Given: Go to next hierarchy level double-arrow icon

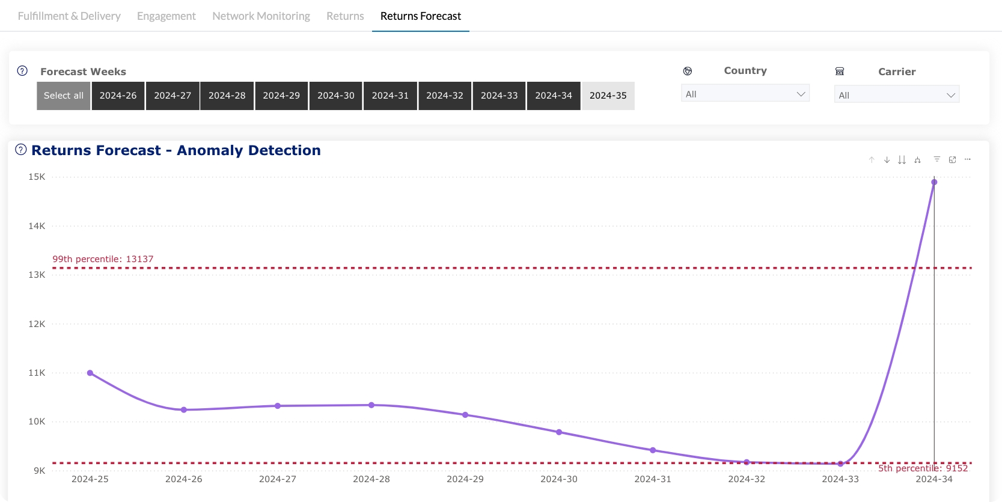Looking at the screenshot, I should coord(902,160).
